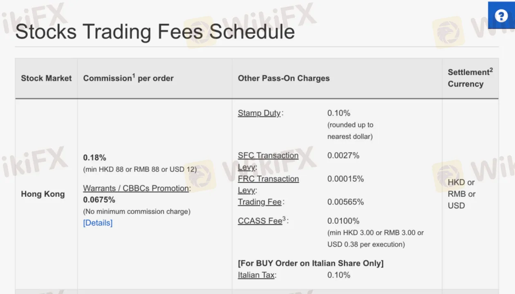Viewport: 515px width, 294px height.
Task: Open the CCASS Fee link
Action: (x=260, y=221)
